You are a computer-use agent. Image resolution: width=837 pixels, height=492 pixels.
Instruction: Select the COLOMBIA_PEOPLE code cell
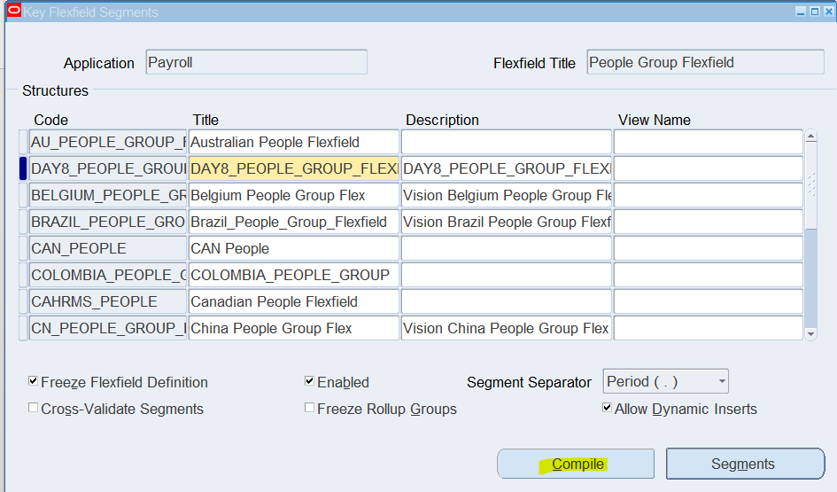(x=108, y=275)
